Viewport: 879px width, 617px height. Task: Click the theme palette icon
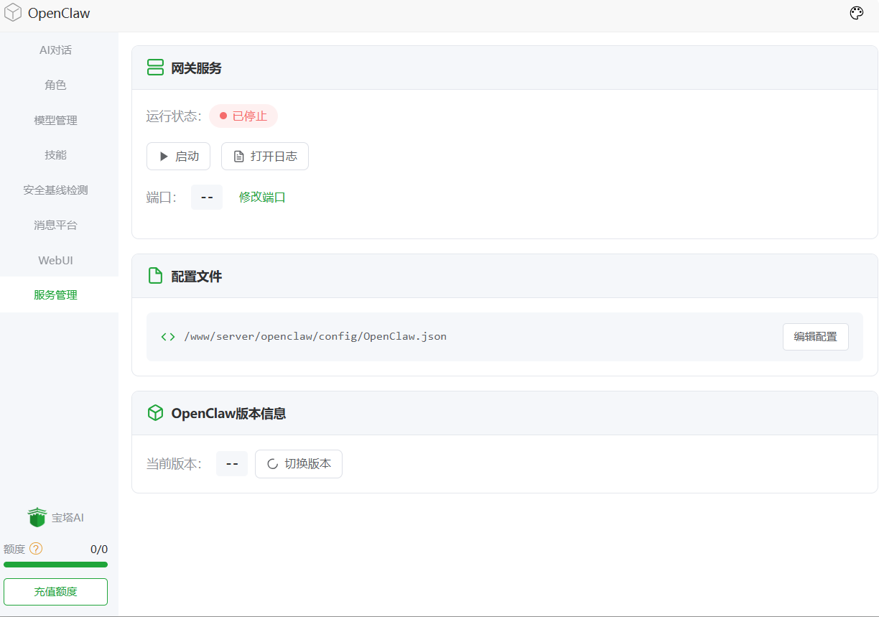(x=856, y=14)
